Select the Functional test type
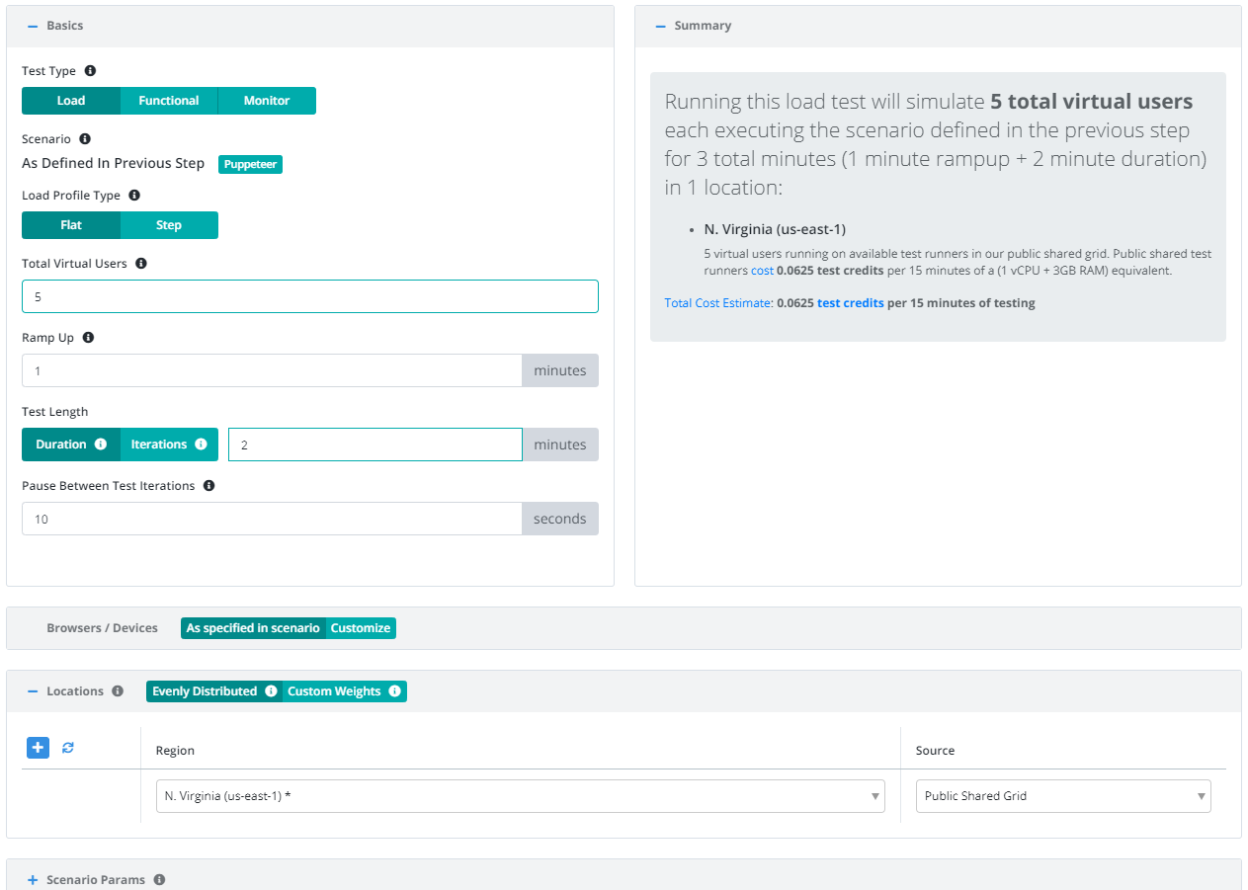This screenshot has width=1248, height=890. [x=169, y=101]
